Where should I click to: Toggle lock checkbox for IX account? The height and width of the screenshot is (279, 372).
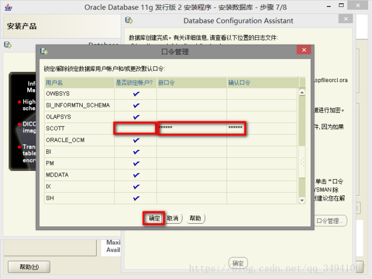pyautogui.click(x=136, y=187)
